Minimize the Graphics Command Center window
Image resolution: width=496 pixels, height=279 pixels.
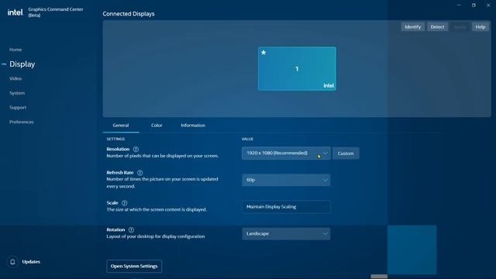coord(459,5)
